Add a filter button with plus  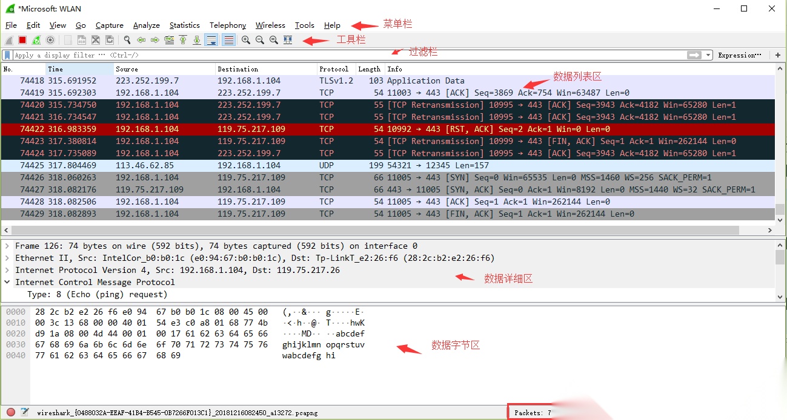(x=778, y=55)
